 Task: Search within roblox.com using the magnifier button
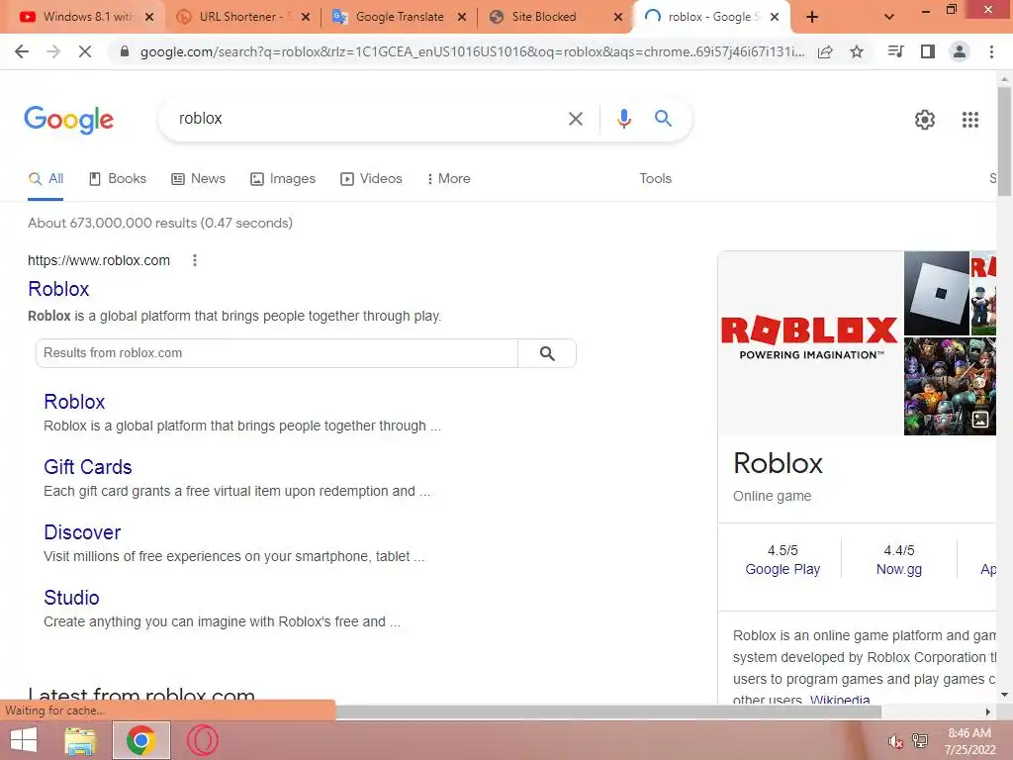click(546, 353)
